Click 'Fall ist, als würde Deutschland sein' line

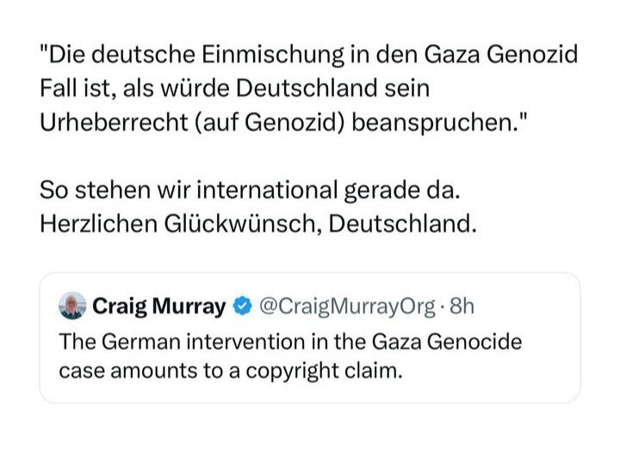click(234, 89)
